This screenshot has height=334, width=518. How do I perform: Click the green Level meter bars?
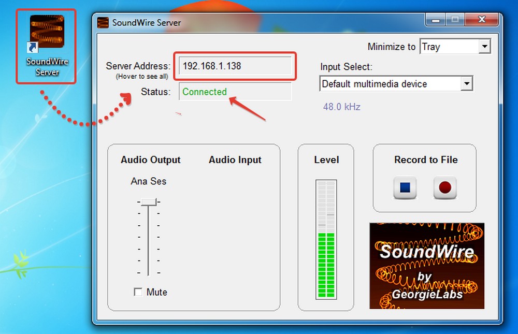coord(326,264)
